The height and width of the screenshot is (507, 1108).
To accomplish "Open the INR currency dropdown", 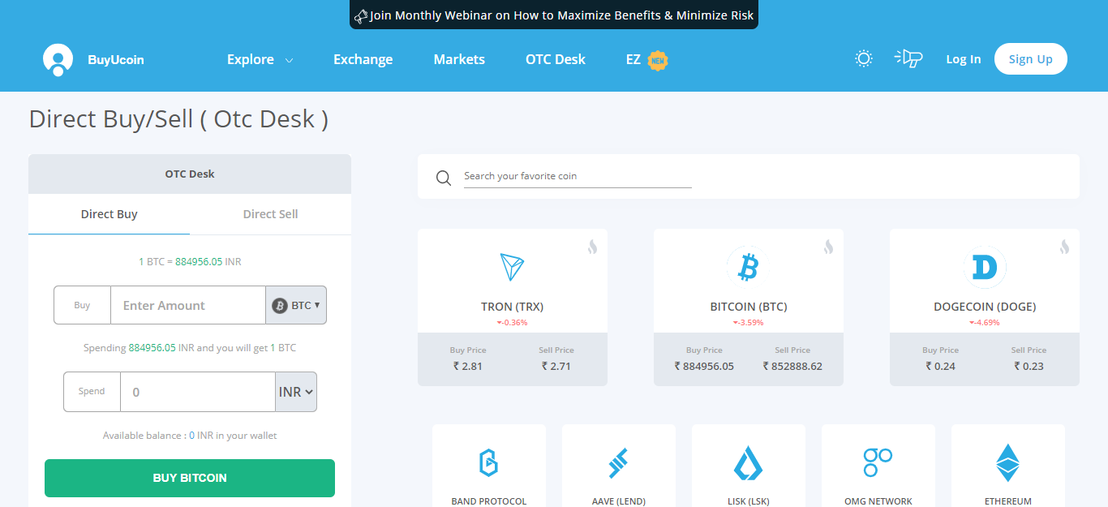I will point(296,392).
